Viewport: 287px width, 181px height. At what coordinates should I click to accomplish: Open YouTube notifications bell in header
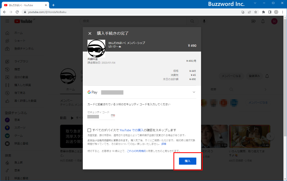263,21
